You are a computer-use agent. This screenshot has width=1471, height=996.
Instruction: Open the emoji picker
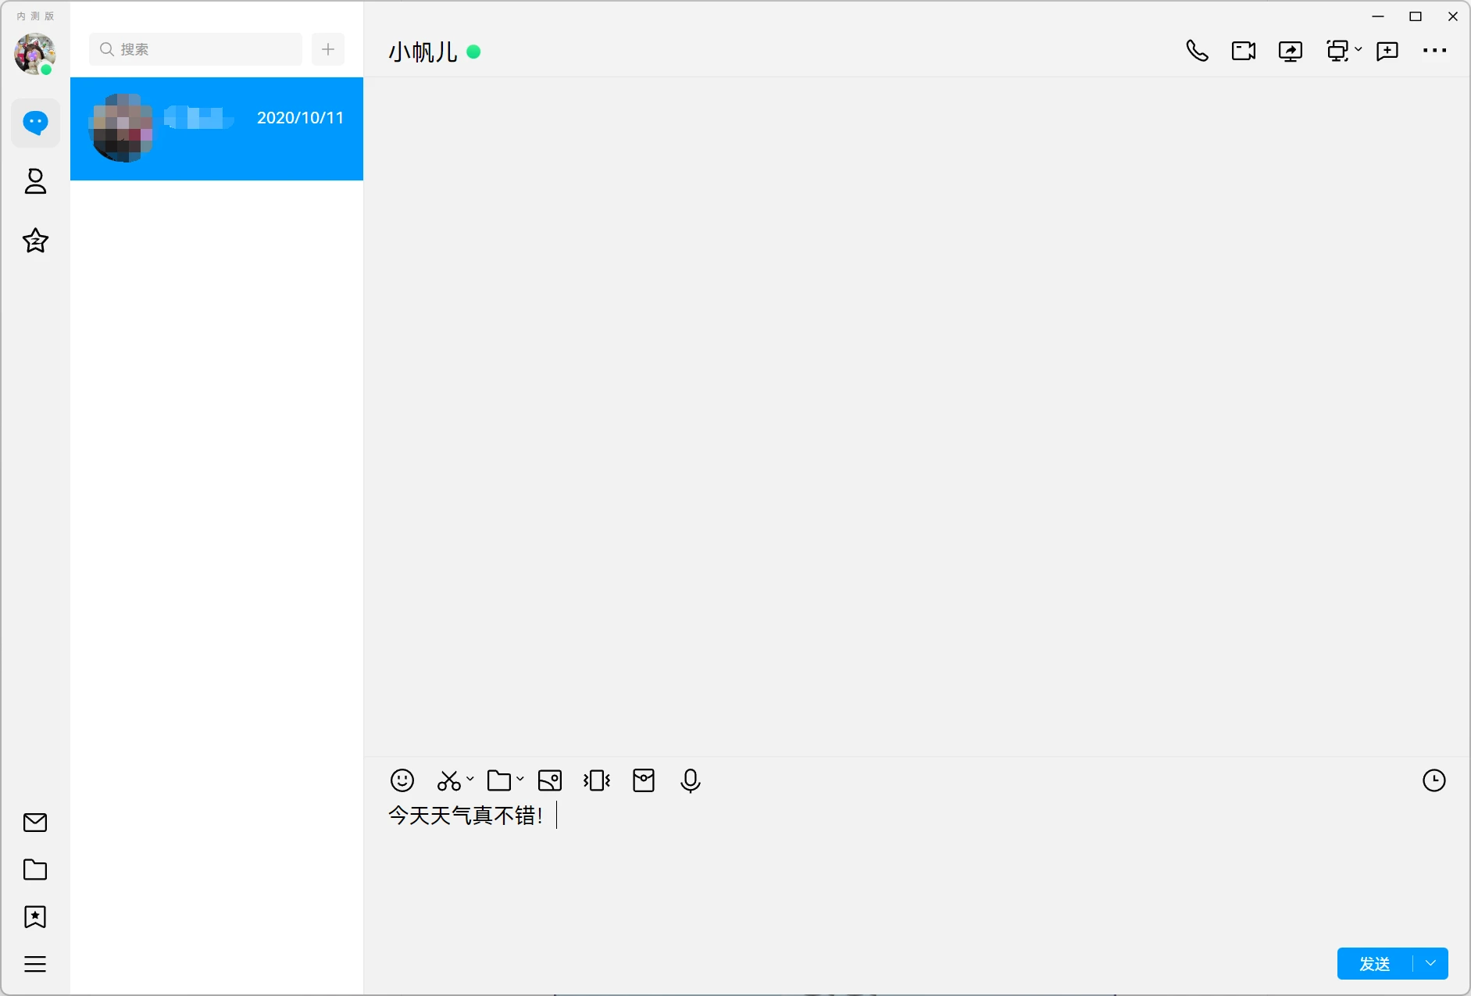[x=402, y=780]
